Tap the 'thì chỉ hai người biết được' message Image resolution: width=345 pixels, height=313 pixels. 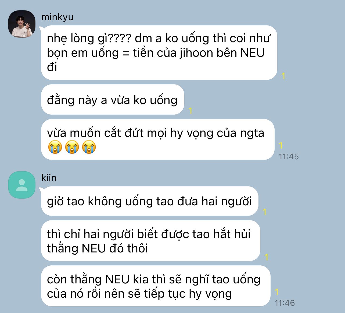[x=151, y=241]
